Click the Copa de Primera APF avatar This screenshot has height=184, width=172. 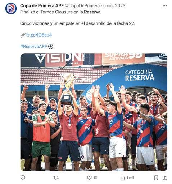(11, 9)
